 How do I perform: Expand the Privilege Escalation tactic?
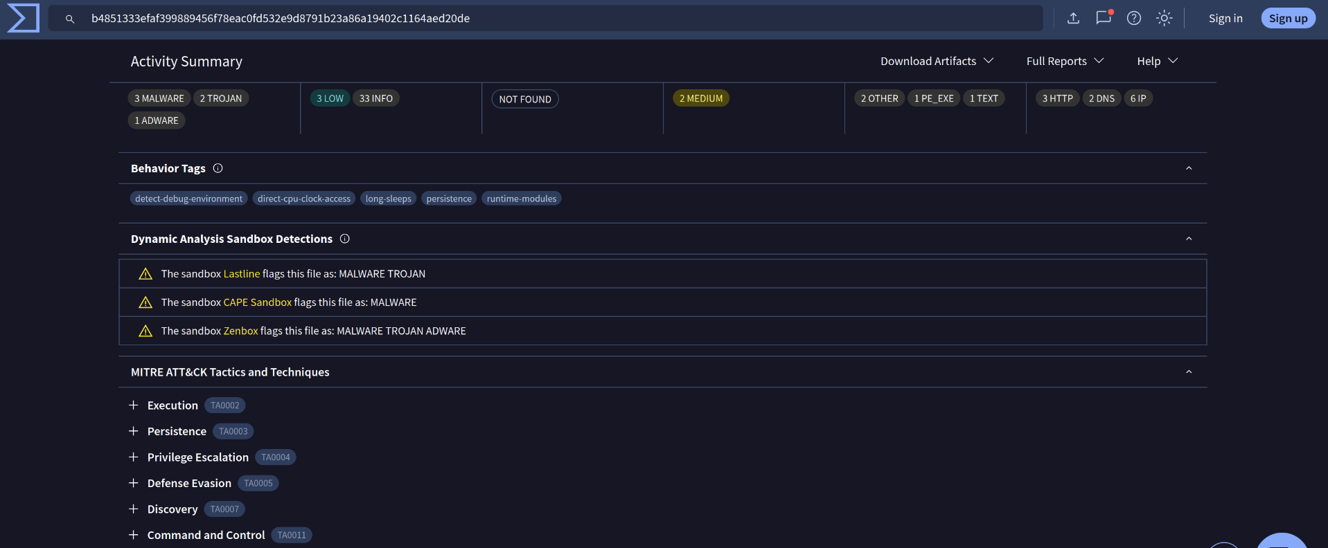(134, 457)
